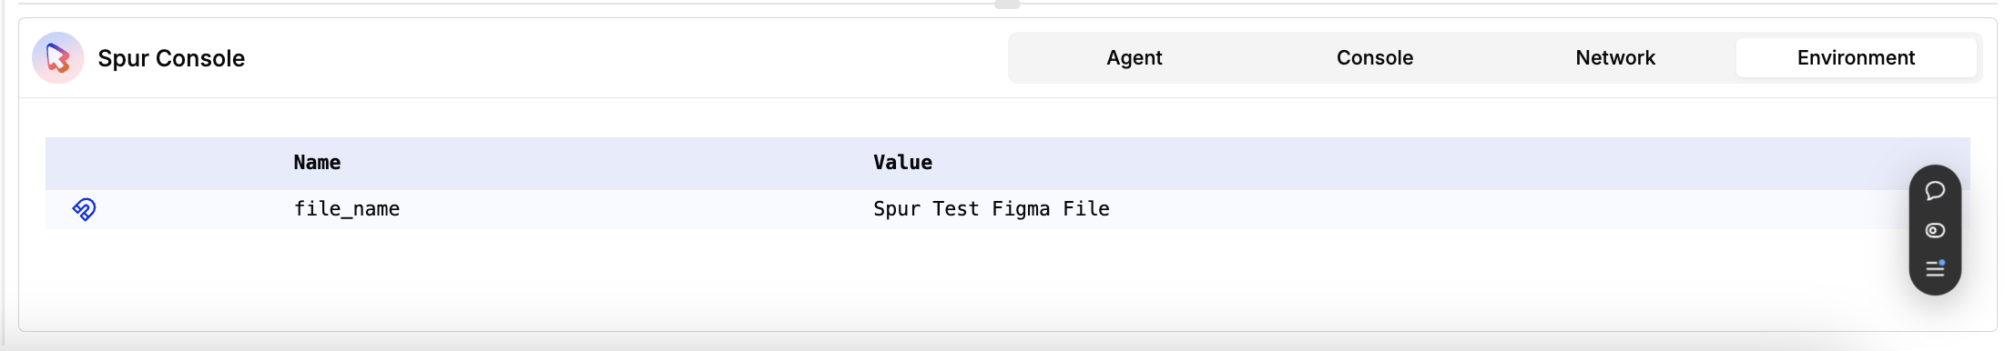Open the Network tab
Viewport: 2005px width, 351px height.
(1615, 58)
